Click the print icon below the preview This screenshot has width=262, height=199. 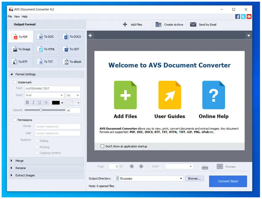pyautogui.click(x=205, y=166)
